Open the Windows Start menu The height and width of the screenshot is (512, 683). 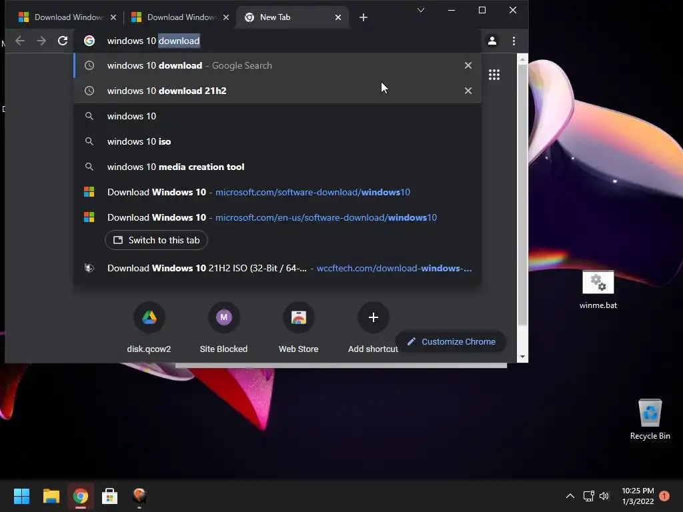pyautogui.click(x=21, y=496)
